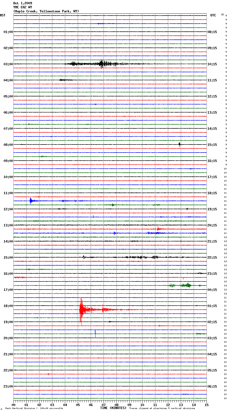Click the "08:15" UTC label

tap(212, 32)
